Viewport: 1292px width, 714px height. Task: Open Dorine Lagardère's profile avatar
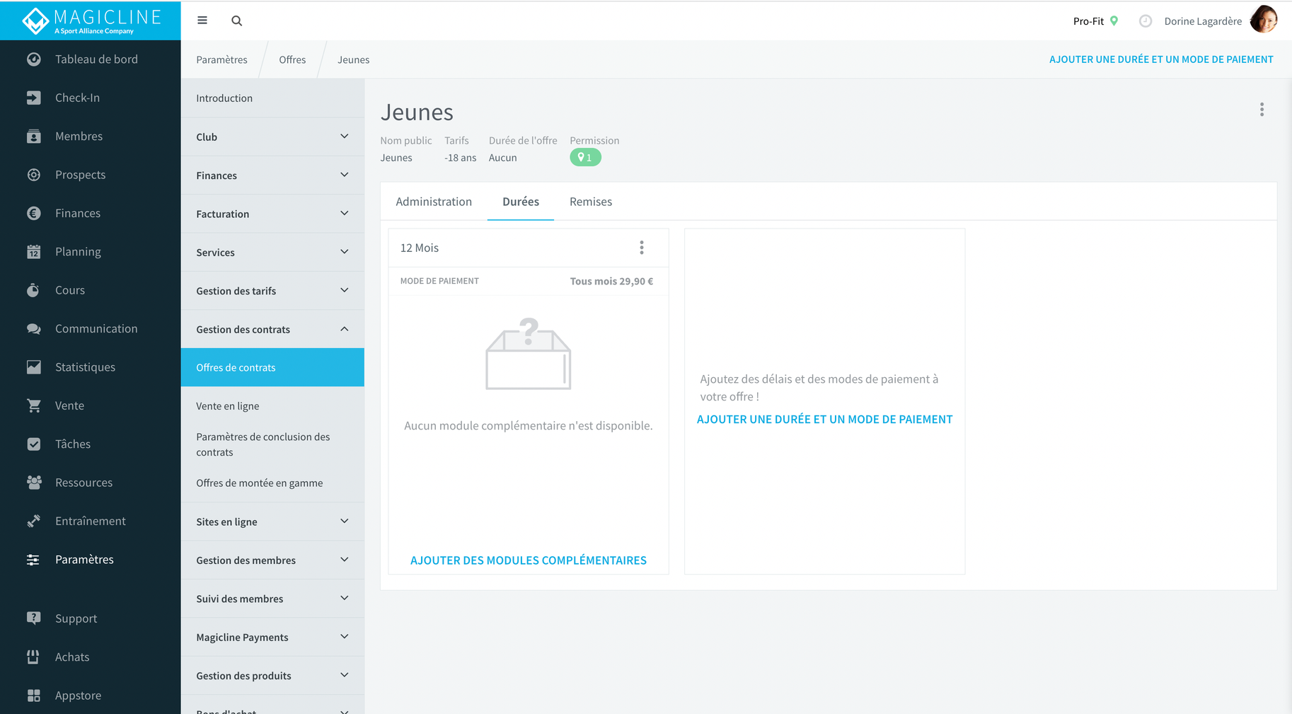click(1264, 20)
